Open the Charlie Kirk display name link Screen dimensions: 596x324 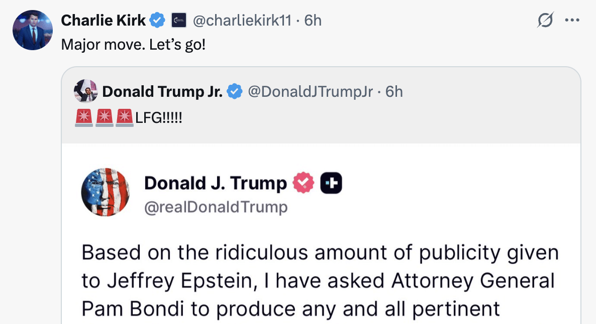(x=103, y=21)
